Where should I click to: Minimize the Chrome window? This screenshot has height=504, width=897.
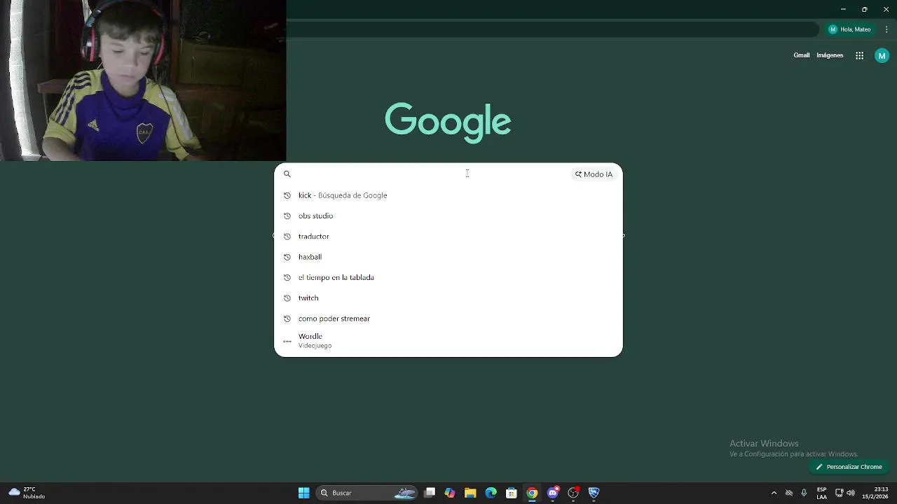pos(843,10)
